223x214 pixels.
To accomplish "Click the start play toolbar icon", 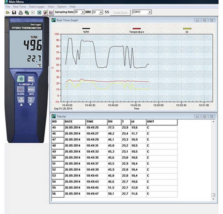I will point(33,13).
